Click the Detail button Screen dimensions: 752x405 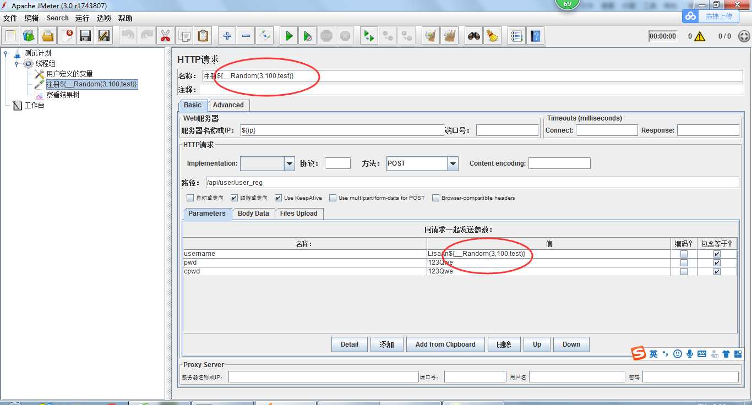pos(350,344)
